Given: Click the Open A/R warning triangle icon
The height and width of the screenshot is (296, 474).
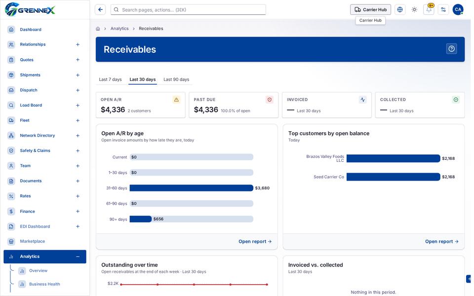Looking at the screenshot, I should [x=176, y=100].
